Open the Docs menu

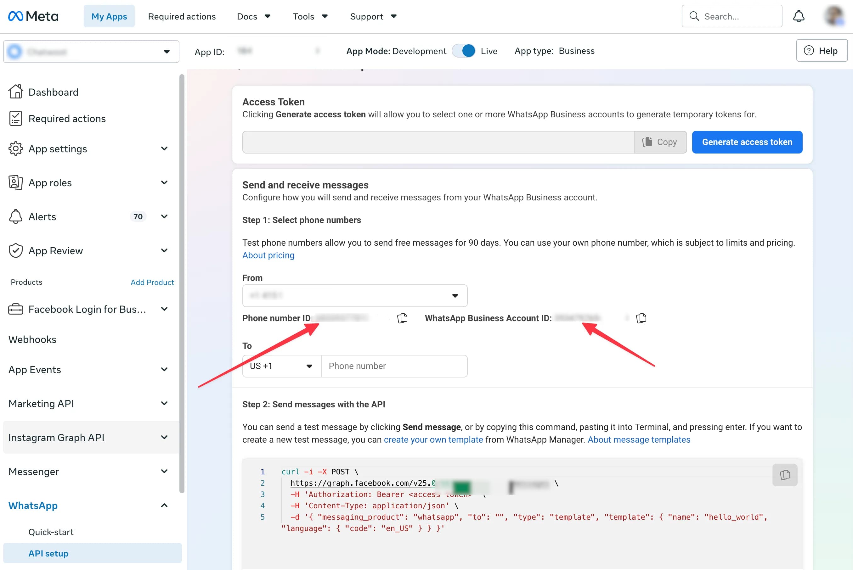[x=253, y=16]
